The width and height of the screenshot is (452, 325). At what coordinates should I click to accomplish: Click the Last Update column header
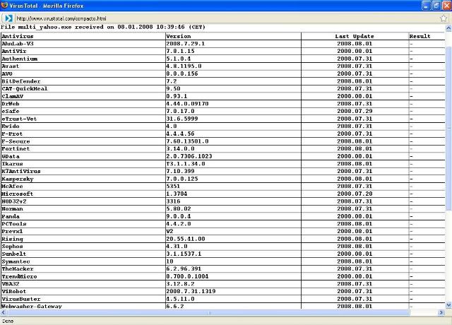[355, 36]
